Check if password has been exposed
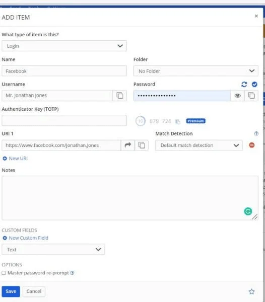265x302 pixels. tap(254, 85)
